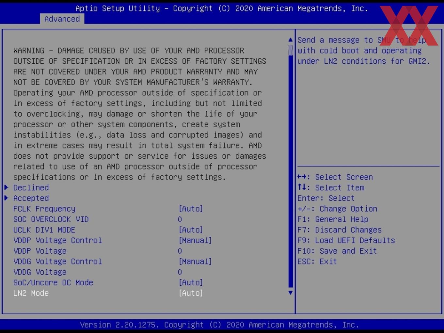The width and height of the screenshot is (444, 333).
Task: Open FCLK Frequency [Auto] value
Action: (191, 209)
